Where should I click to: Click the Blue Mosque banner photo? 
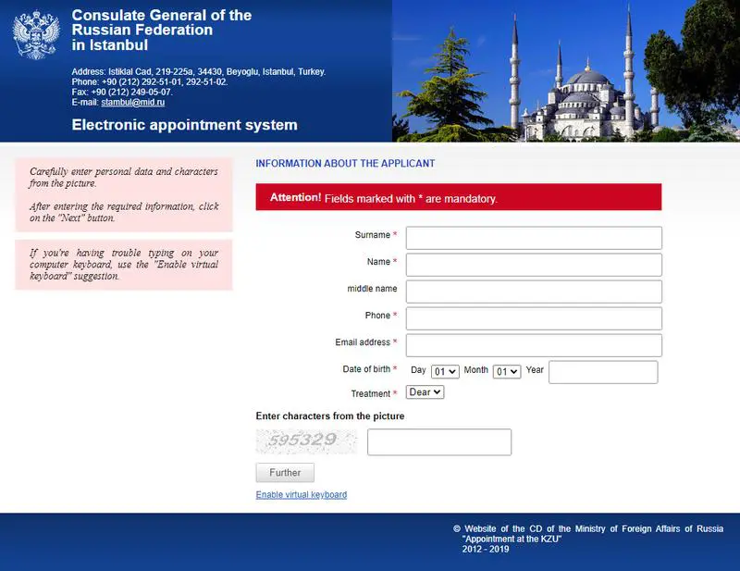565,71
